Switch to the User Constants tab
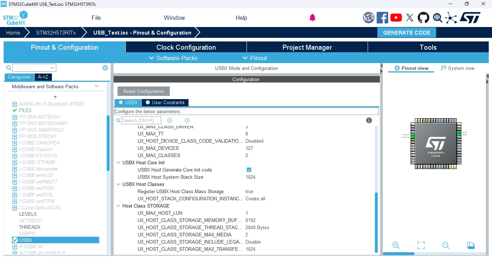This screenshot has width=492, height=258. tap(165, 102)
